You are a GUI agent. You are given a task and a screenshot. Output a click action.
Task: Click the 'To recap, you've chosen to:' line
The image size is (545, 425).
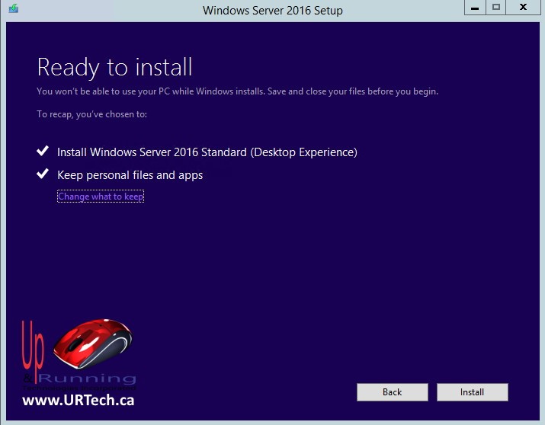point(91,114)
